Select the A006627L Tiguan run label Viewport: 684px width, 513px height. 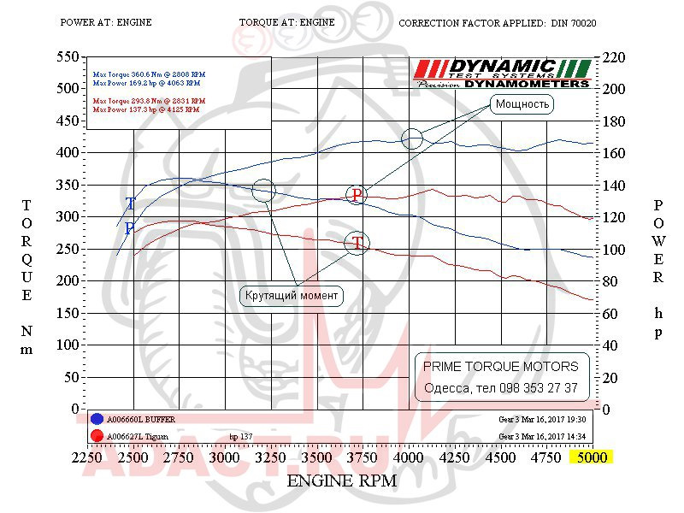pos(138,436)
